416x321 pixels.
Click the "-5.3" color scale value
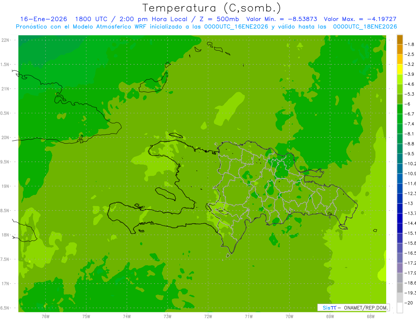click(x=410, y=94)
